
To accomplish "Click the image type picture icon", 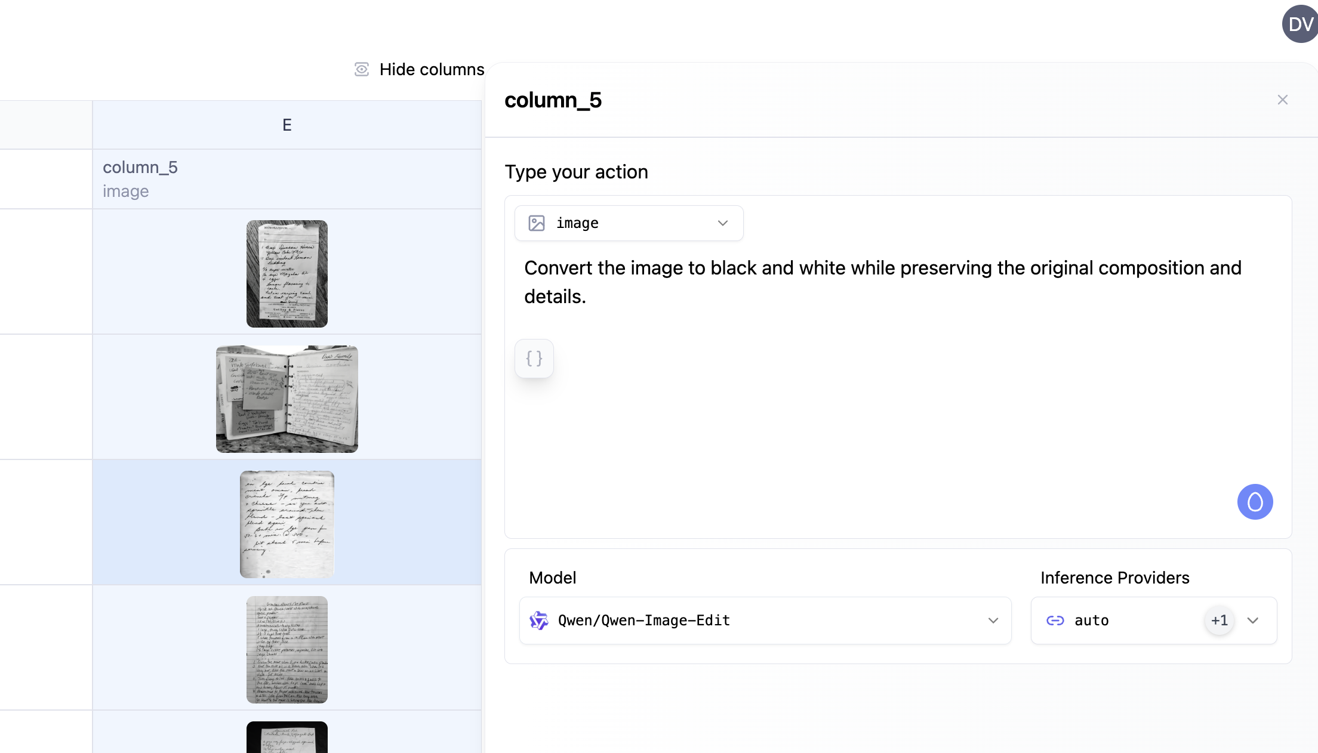I will point(537,223).
